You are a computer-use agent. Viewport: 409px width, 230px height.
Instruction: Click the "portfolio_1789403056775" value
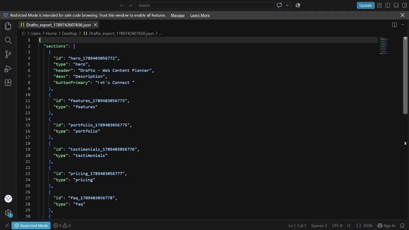click(x=99, y=125)
